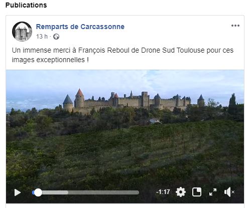Click the vineyard field in the video
Screen dimensions: 247x208
pos(126,154)
